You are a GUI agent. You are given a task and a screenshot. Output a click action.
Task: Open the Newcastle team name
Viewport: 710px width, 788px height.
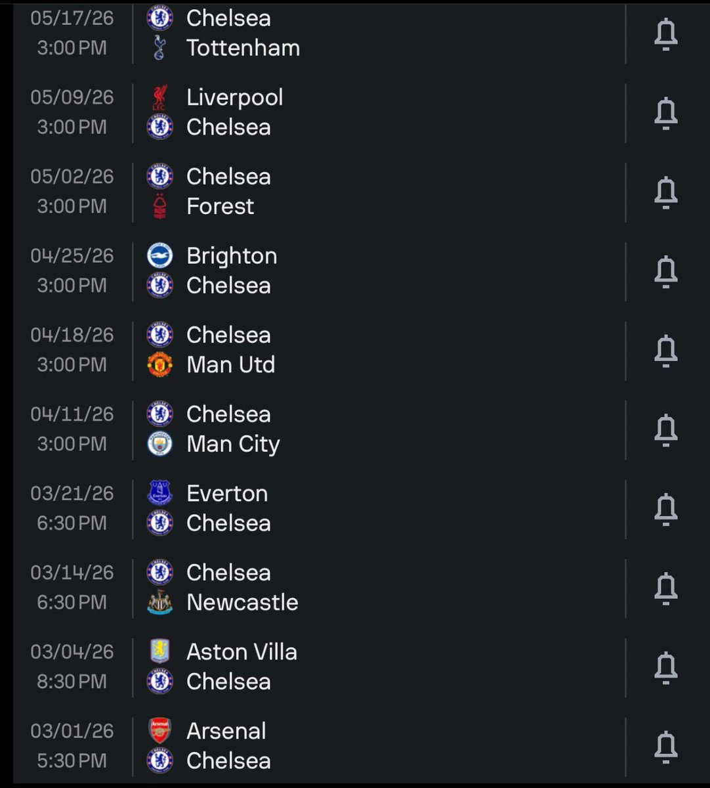pos(242,602)
